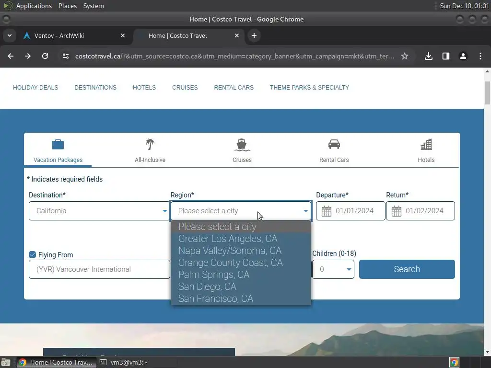Viewport: 491px width, 368px height.
Task: Click the address bar URL
Action: tap(235, 56)
